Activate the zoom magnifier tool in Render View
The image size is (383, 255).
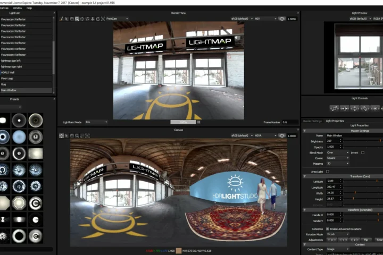pos(77,19)
